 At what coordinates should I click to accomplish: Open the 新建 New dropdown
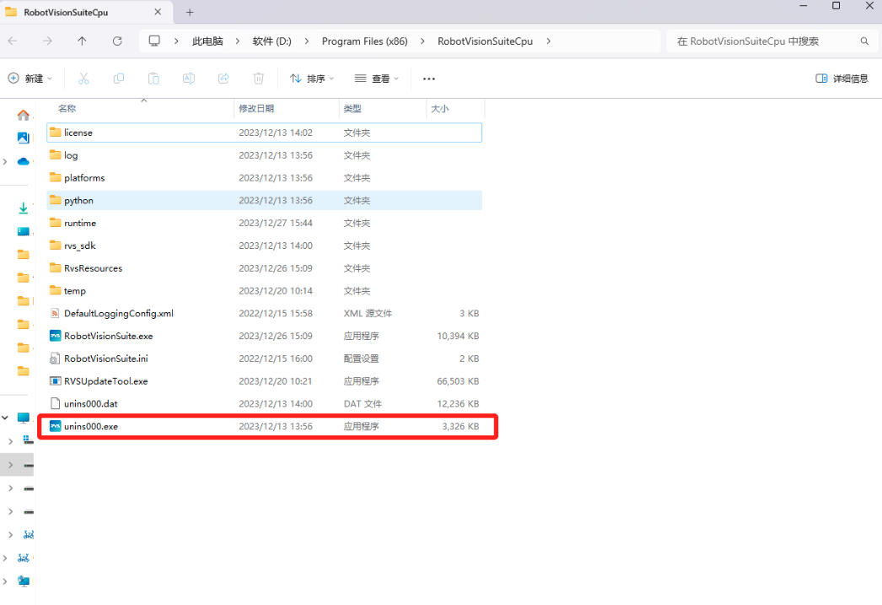click(x=30, y=78)
